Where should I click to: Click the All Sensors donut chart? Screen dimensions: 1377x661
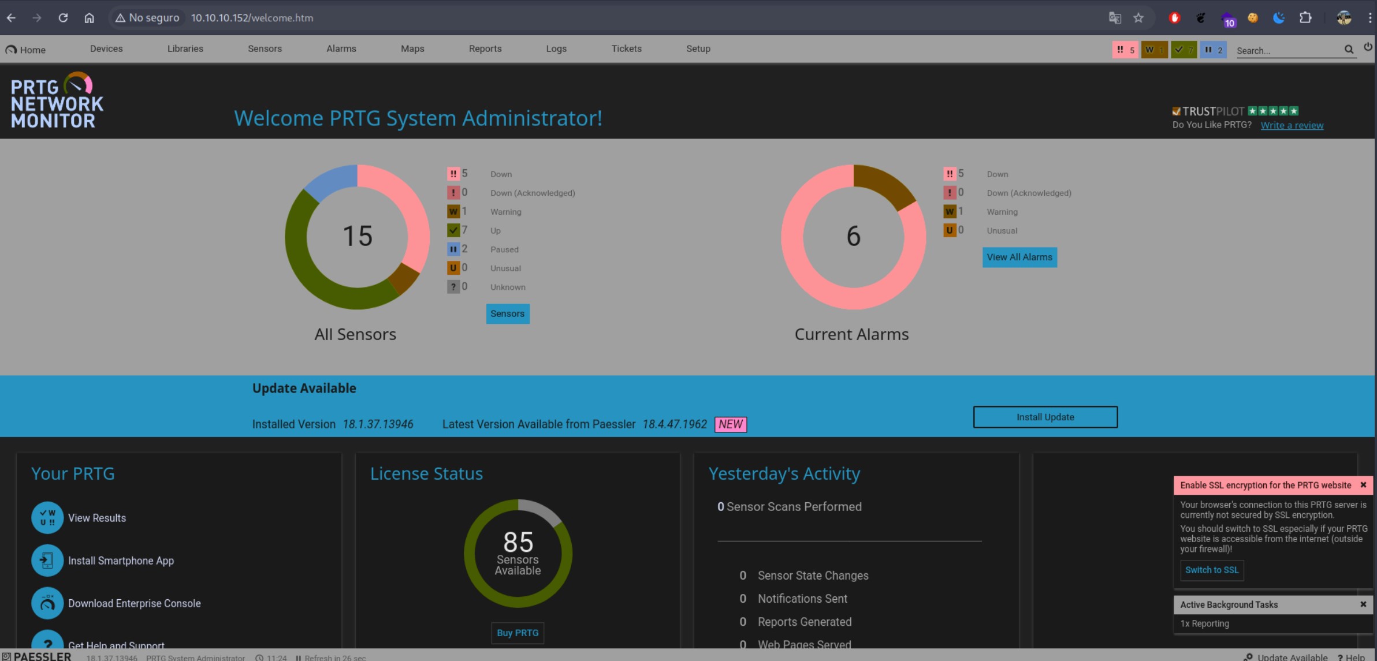(357, 237)
